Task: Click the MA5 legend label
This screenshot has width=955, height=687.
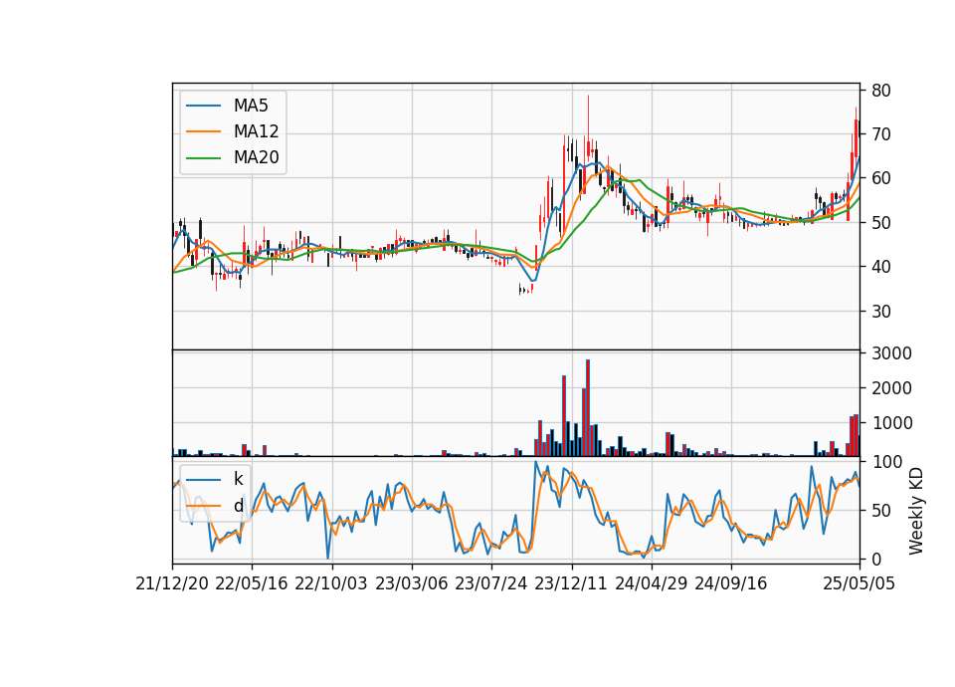Action: tap(251, 106)
